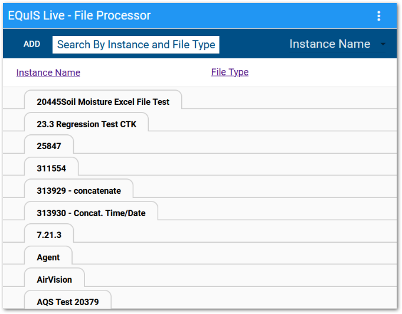Select the 313930 - Concat. Time/Date tab

91,211
